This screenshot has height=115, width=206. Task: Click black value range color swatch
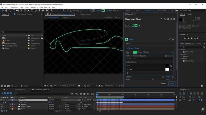tap(167, 65)
